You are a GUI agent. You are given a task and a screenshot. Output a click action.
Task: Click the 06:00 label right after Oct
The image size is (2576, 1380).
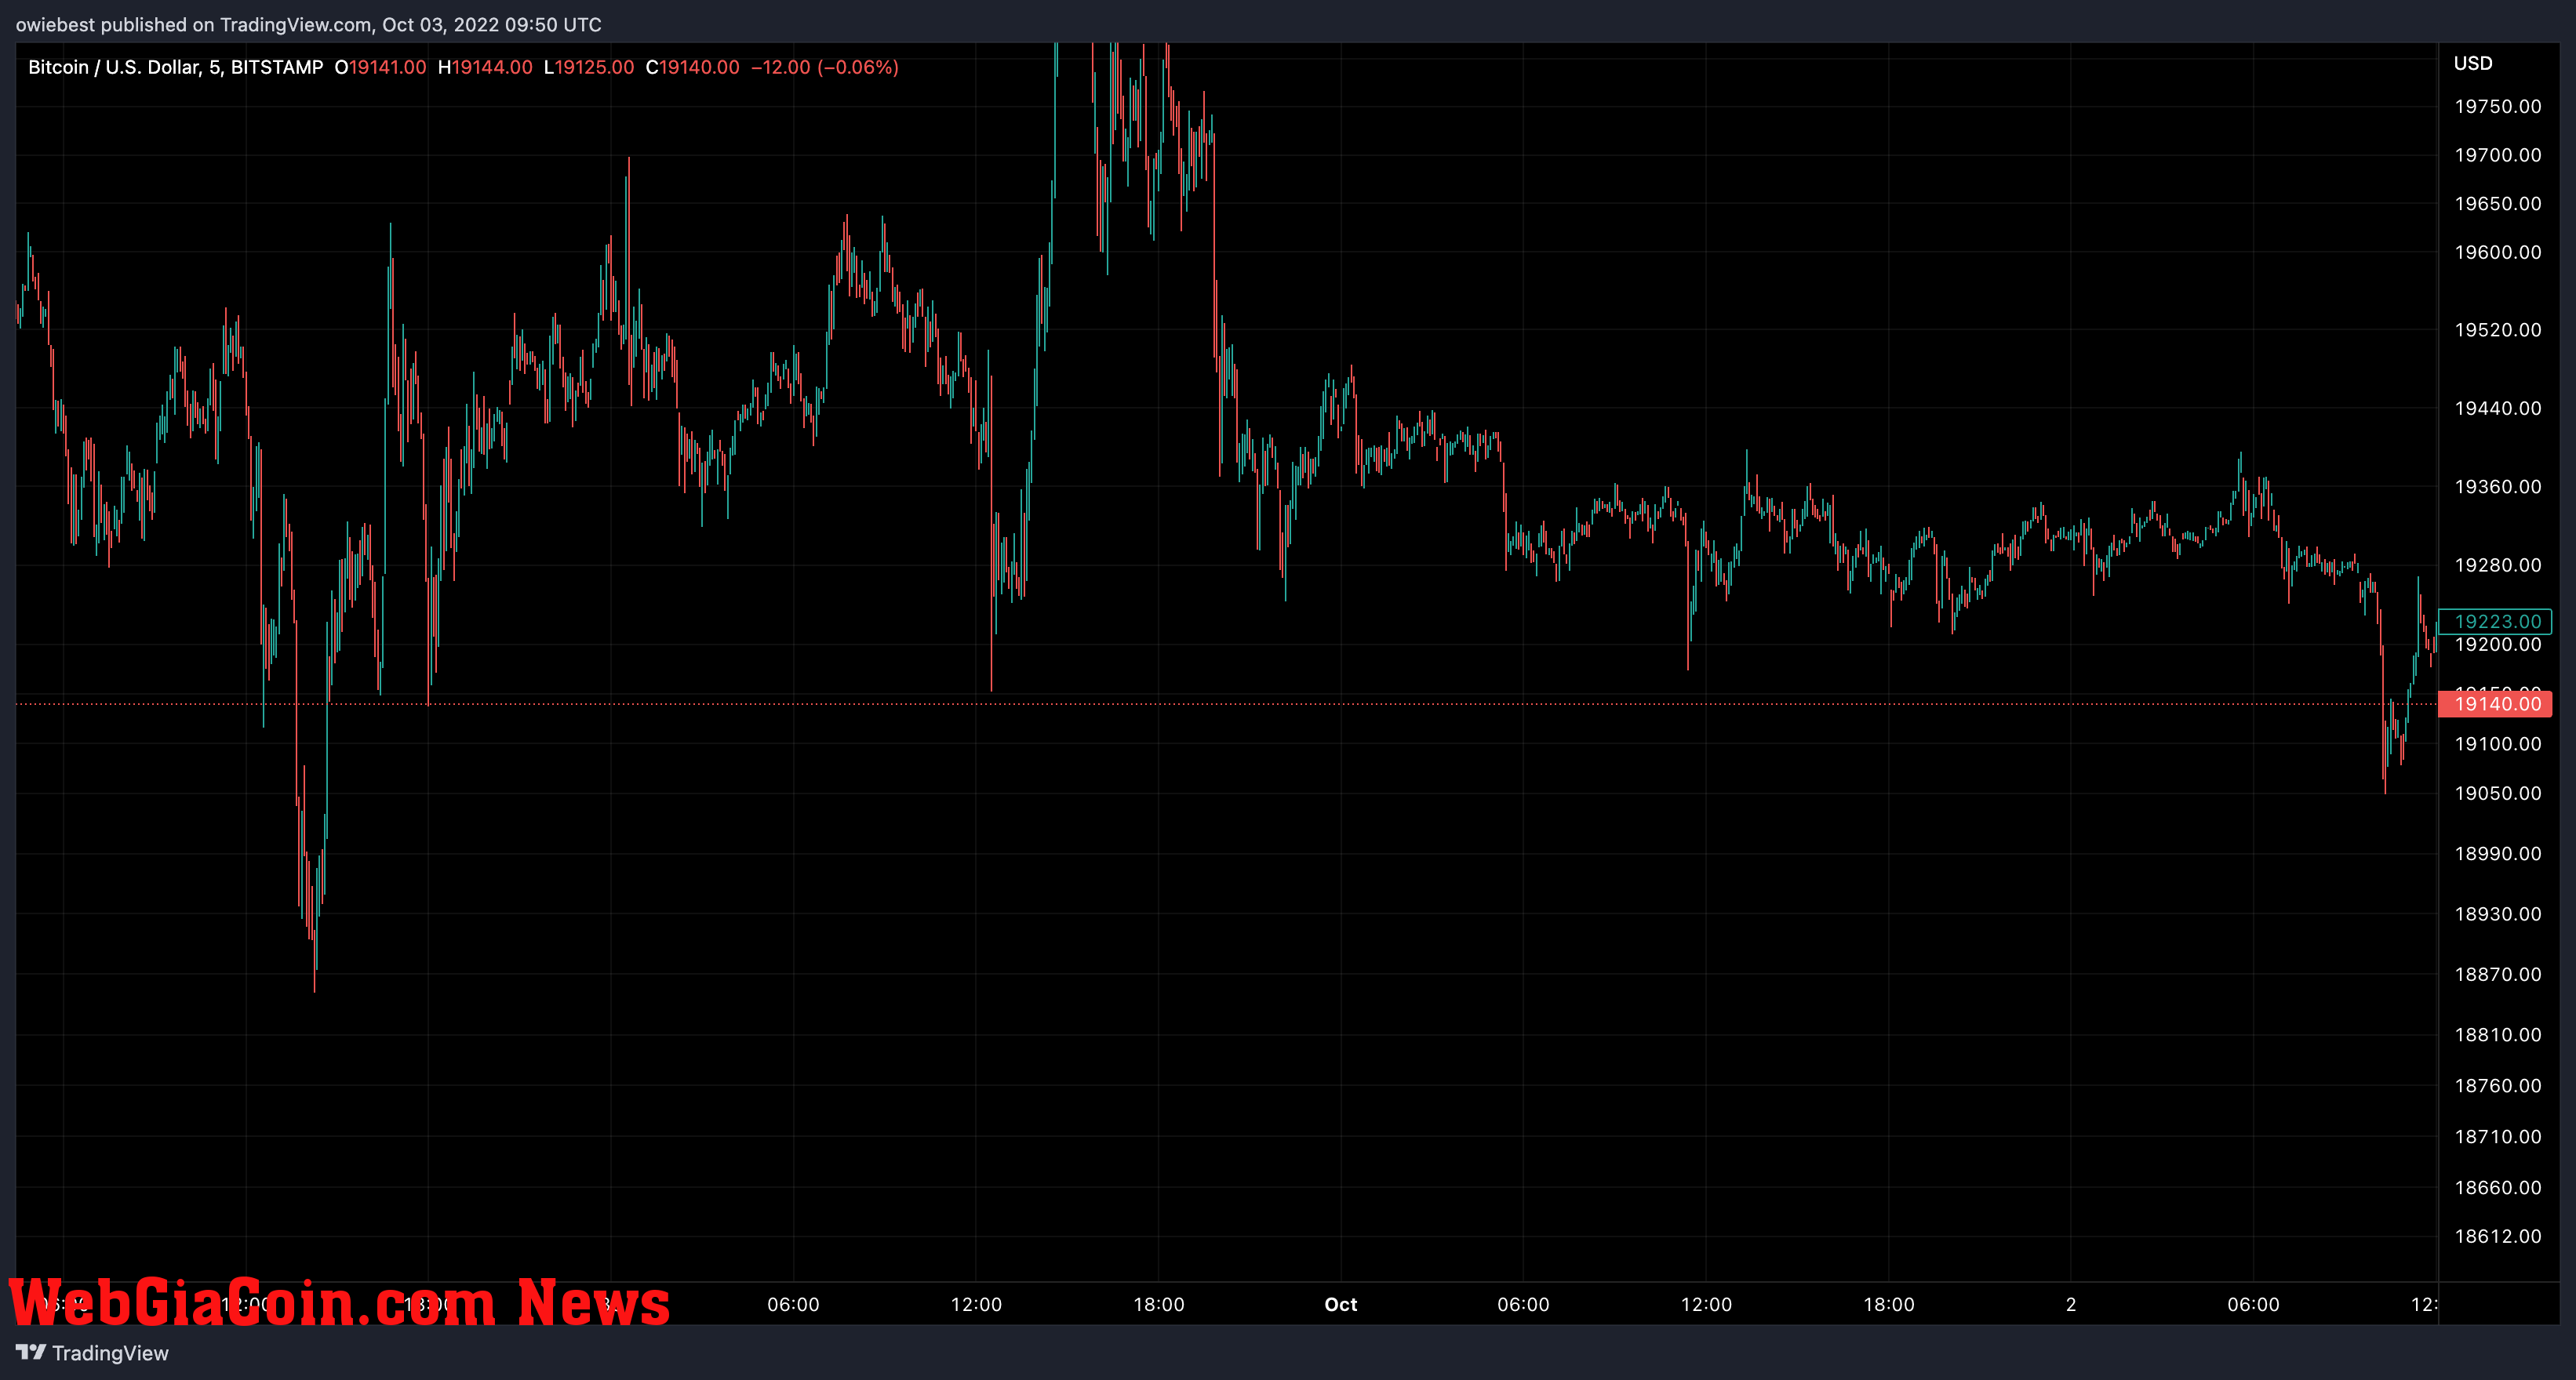pyautogui.click(x=1523, y=1304)
